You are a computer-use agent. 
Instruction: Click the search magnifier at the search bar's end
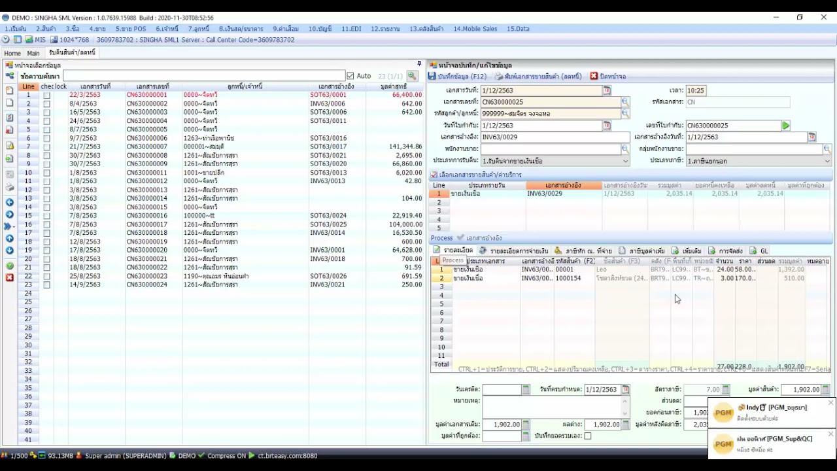tap(412, 76)
